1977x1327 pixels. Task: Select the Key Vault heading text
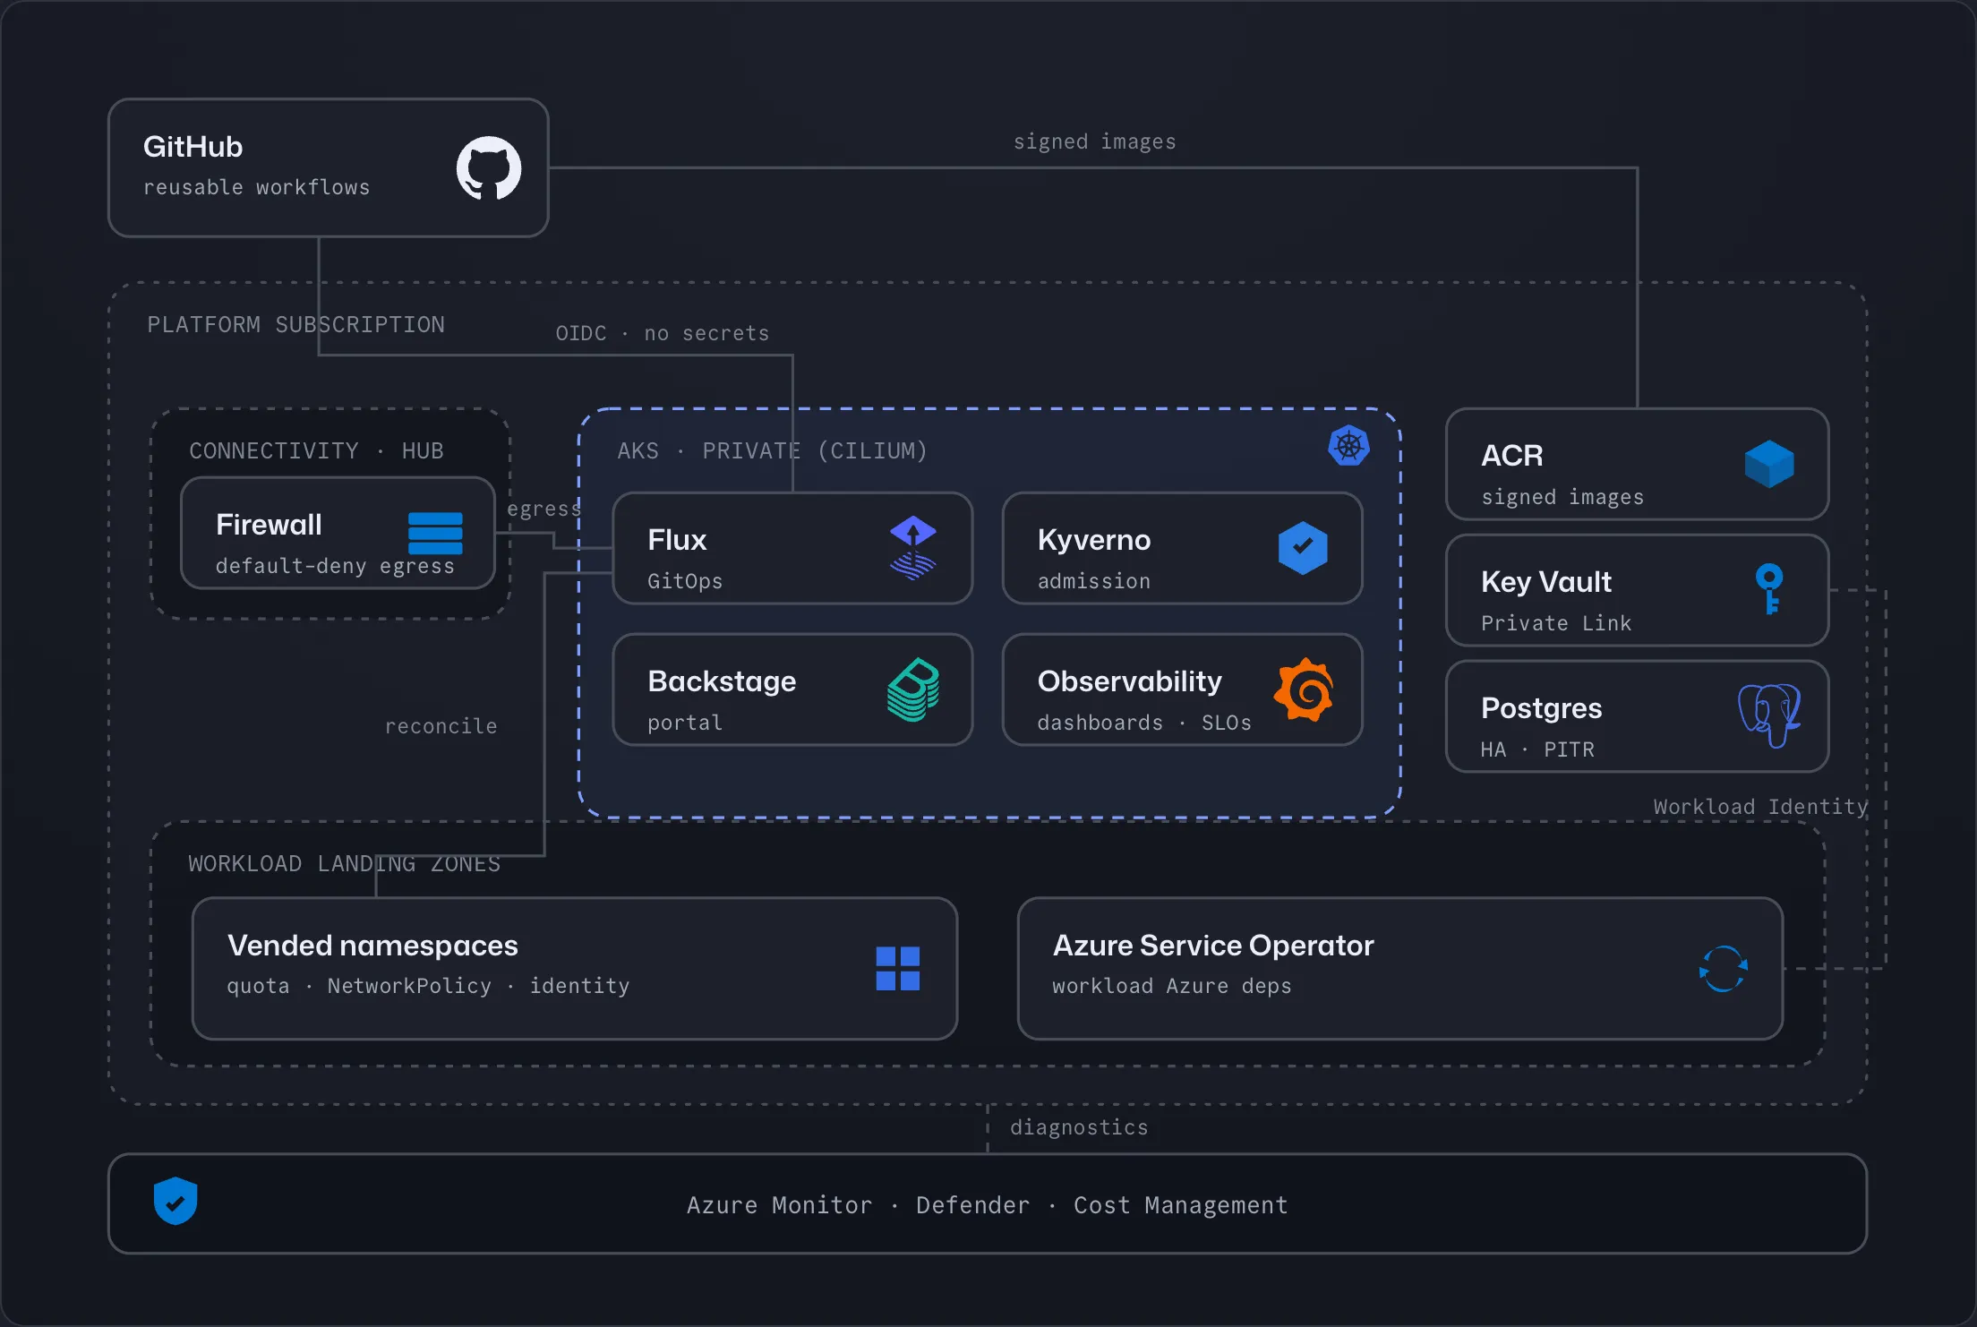click(x=1546, y=582)
